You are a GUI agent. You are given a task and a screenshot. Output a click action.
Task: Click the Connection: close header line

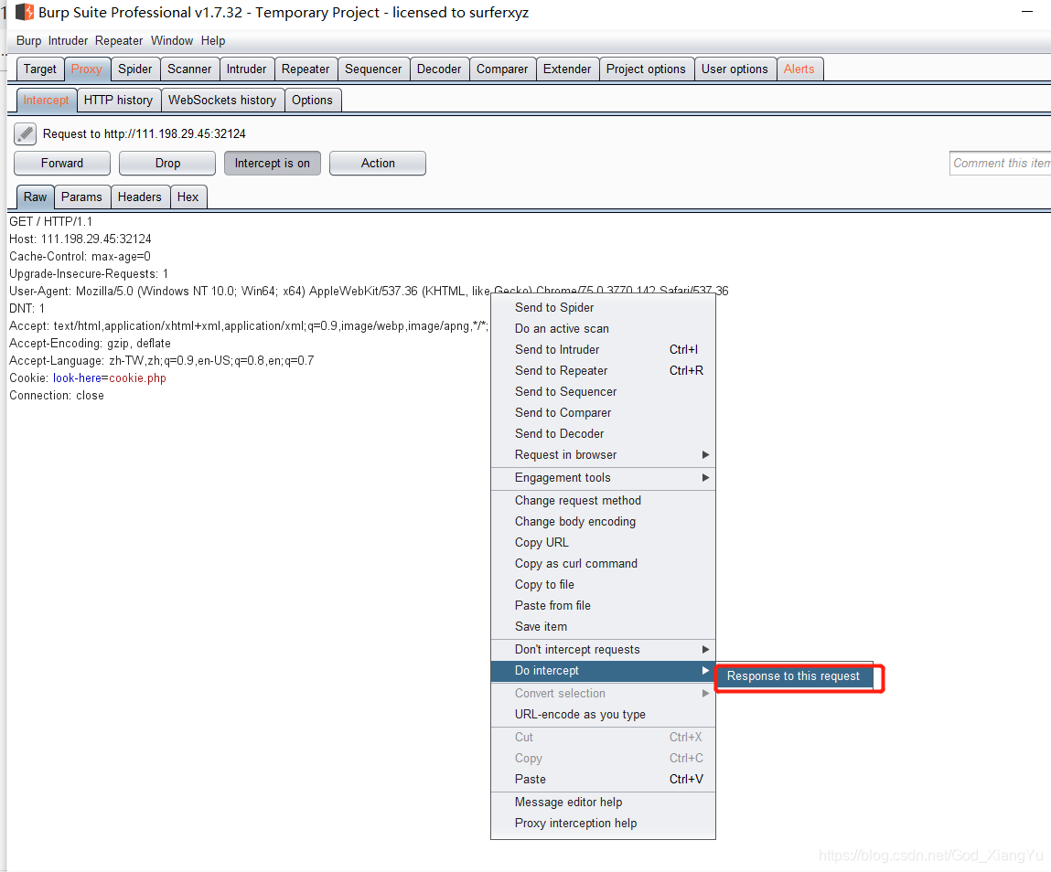(x=57, y=396)
